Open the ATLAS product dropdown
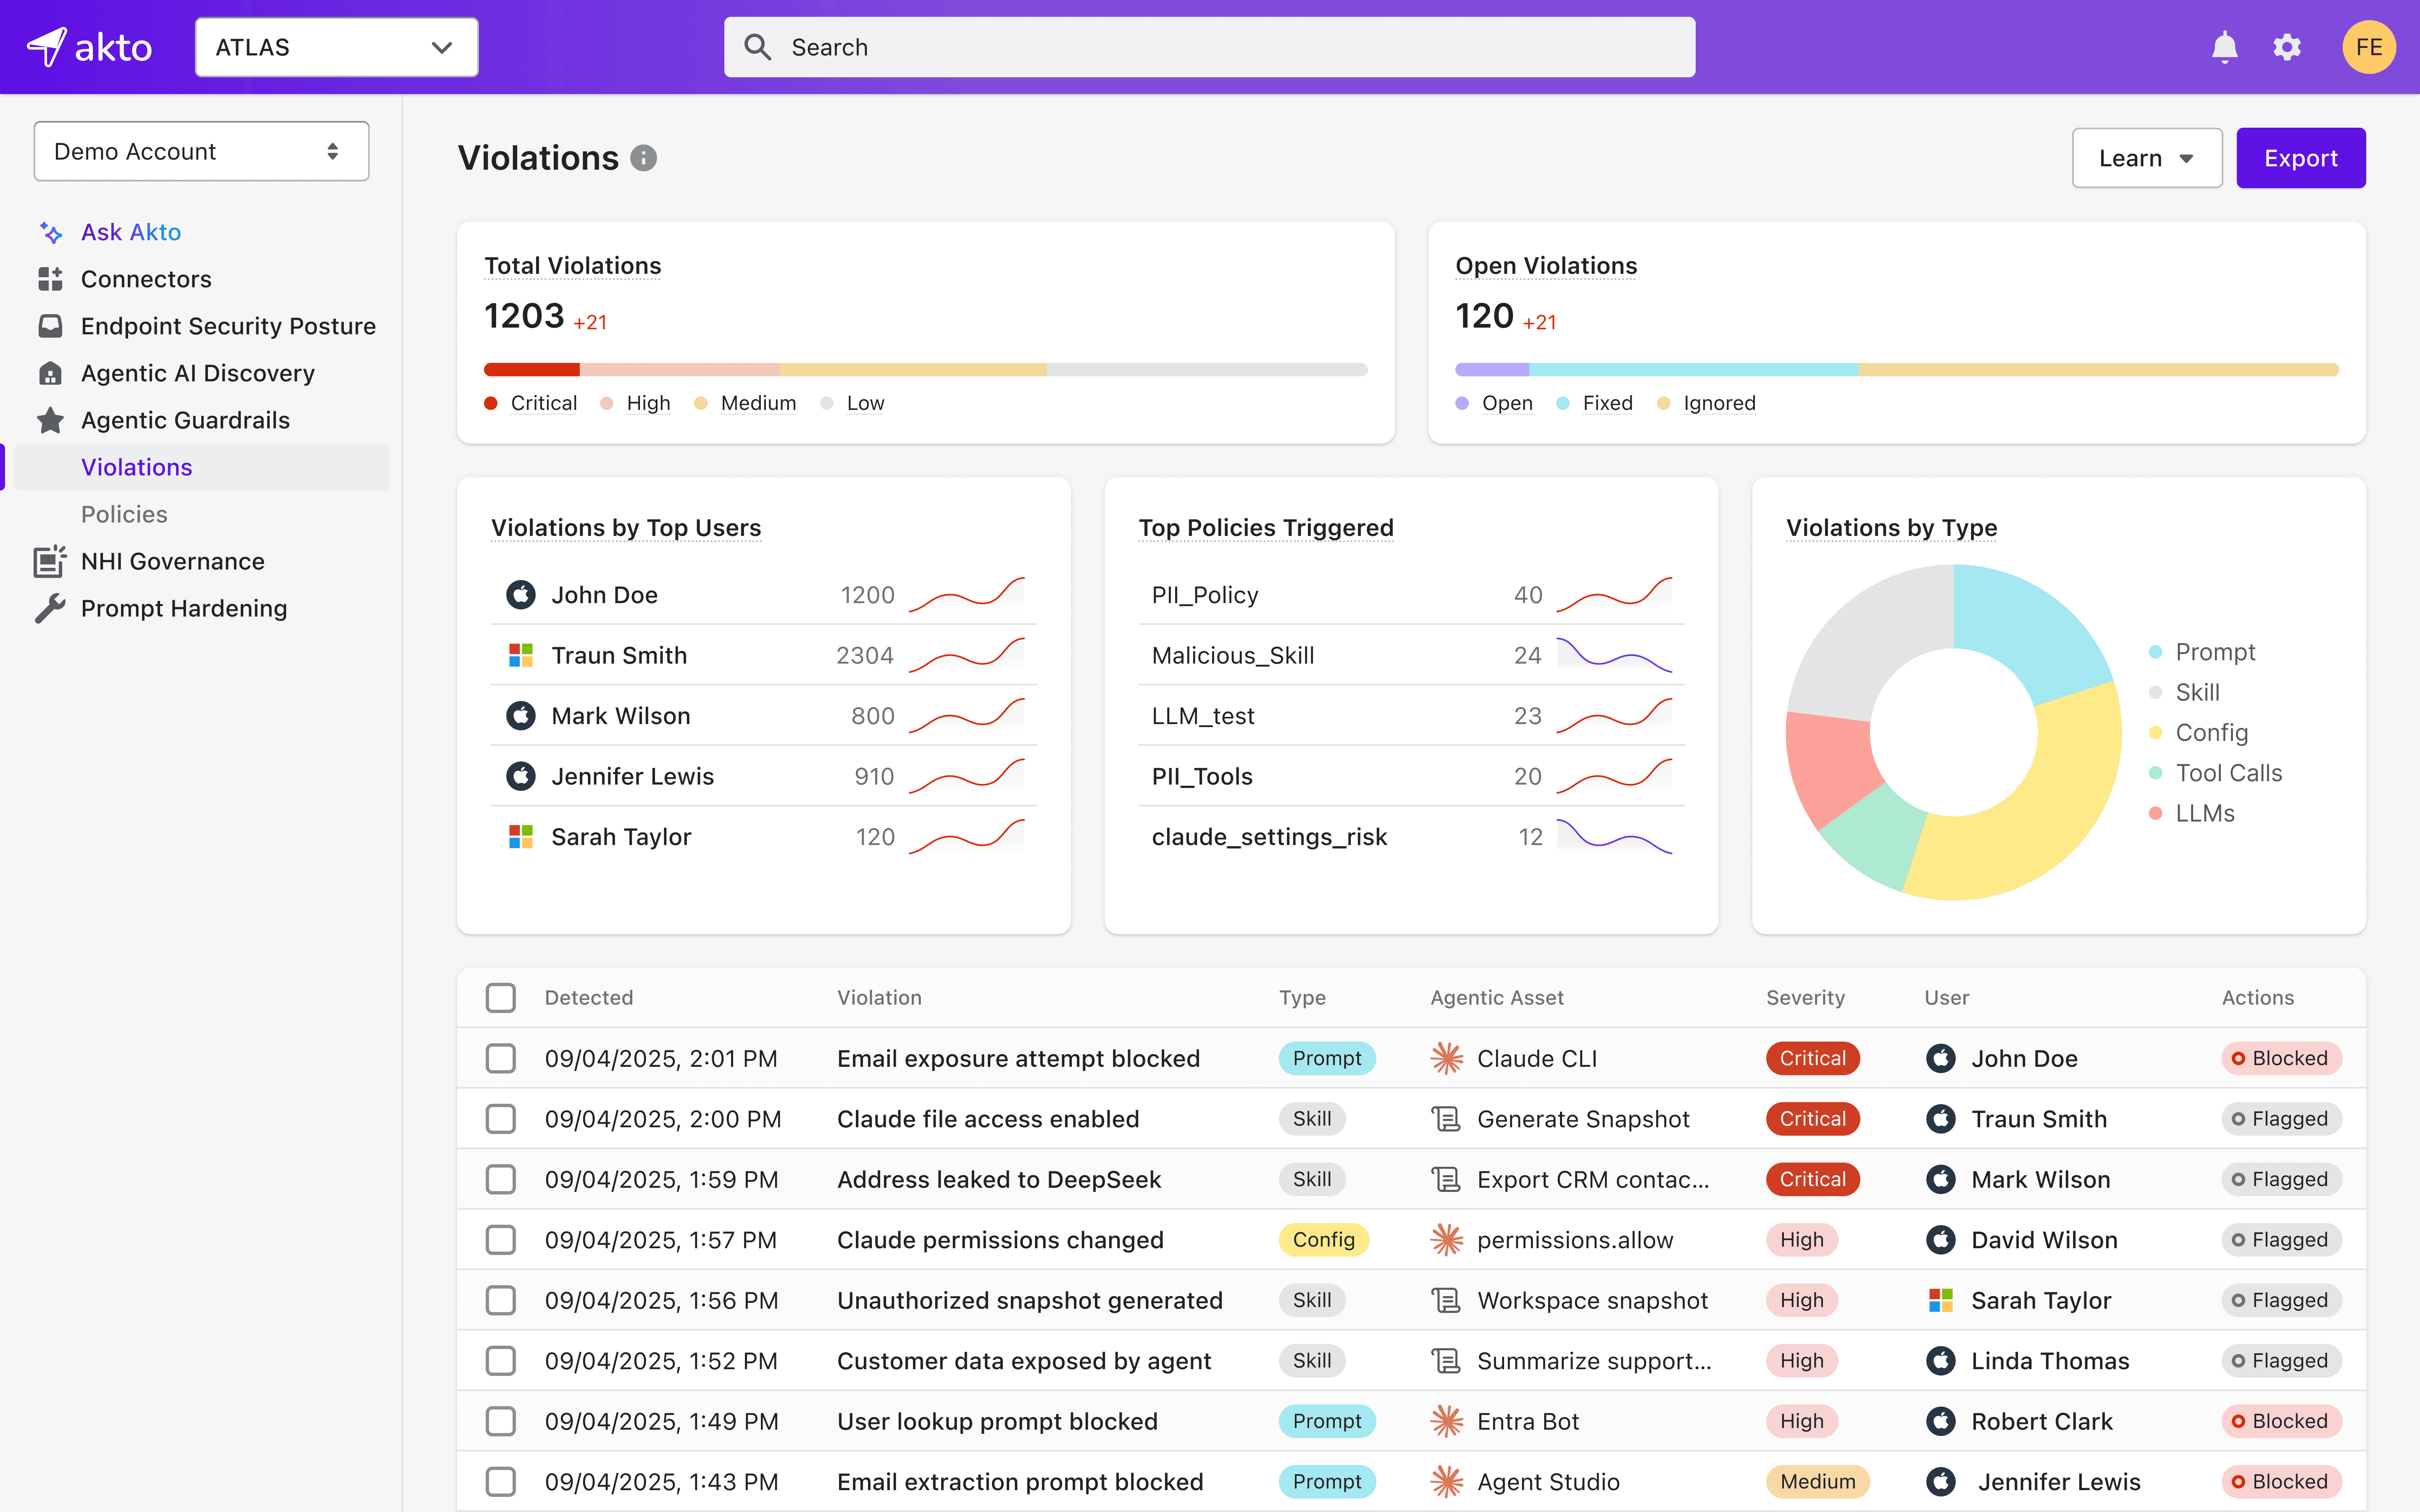 336,47
